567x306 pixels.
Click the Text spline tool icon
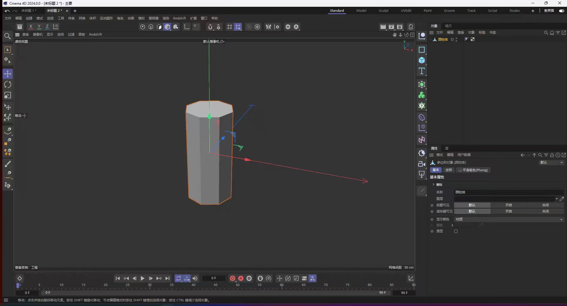pos(422,71)
